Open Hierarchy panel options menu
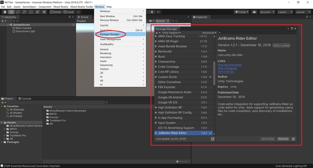Image resolution: width=313 pixels, height=168 pixels. click(73, 17)
